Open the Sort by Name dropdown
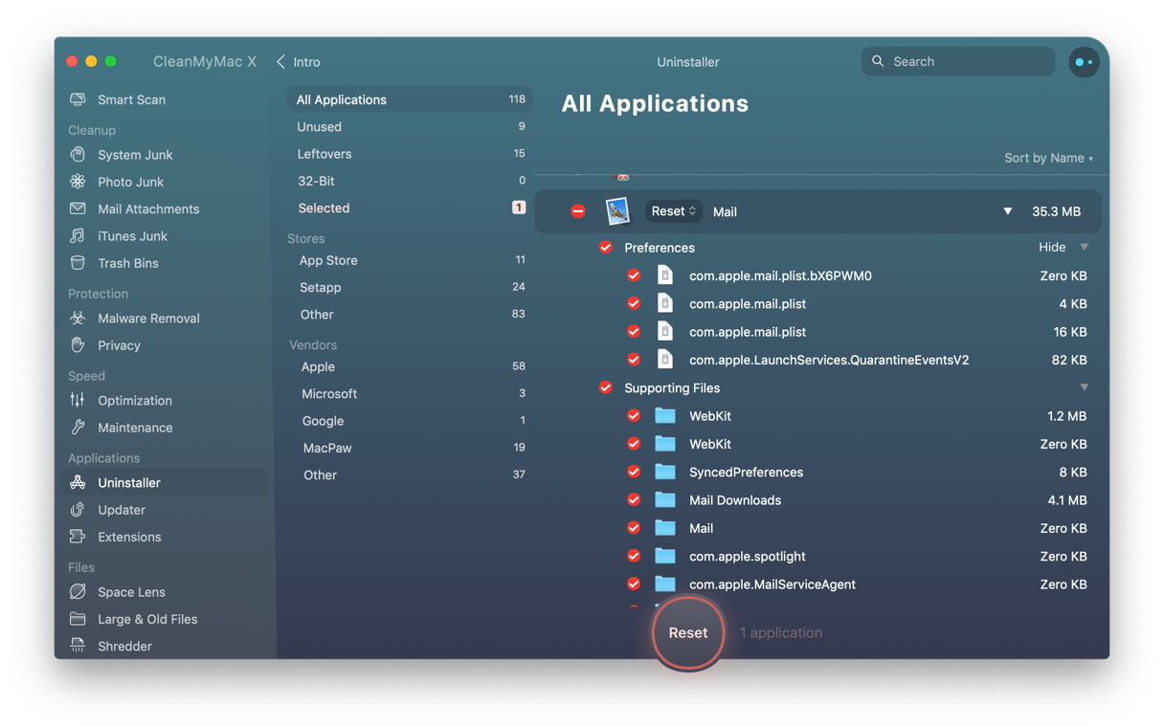Screen dimensions: 1164x727 [1048, 158]
